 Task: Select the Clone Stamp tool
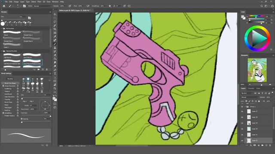tap(55, 47)
